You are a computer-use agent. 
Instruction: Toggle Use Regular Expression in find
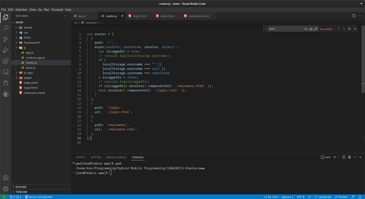(316, 29)
